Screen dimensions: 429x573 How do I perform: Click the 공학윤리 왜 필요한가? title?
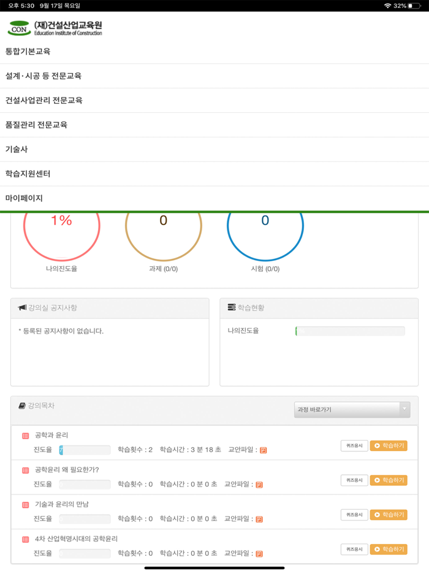(67, 470)
